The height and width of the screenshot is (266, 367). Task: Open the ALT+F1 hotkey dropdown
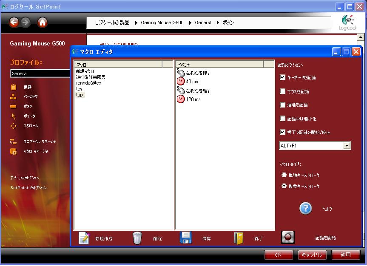pyautogui.click(x=347, y=146)
